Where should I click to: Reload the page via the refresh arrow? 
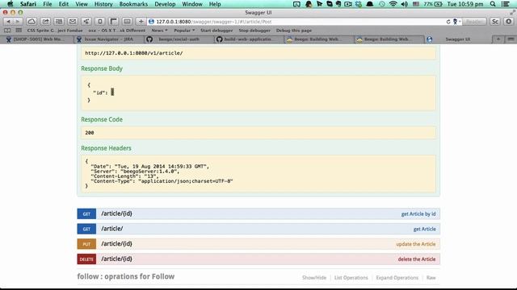[448, 22]
